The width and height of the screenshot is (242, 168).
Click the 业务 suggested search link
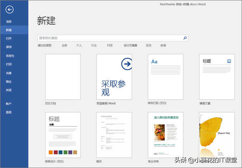[x=65, y=46]
